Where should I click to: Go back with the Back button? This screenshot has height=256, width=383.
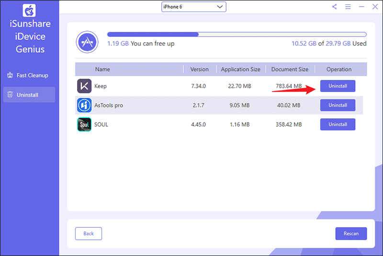pyautogui.click(x=89, y=233)
